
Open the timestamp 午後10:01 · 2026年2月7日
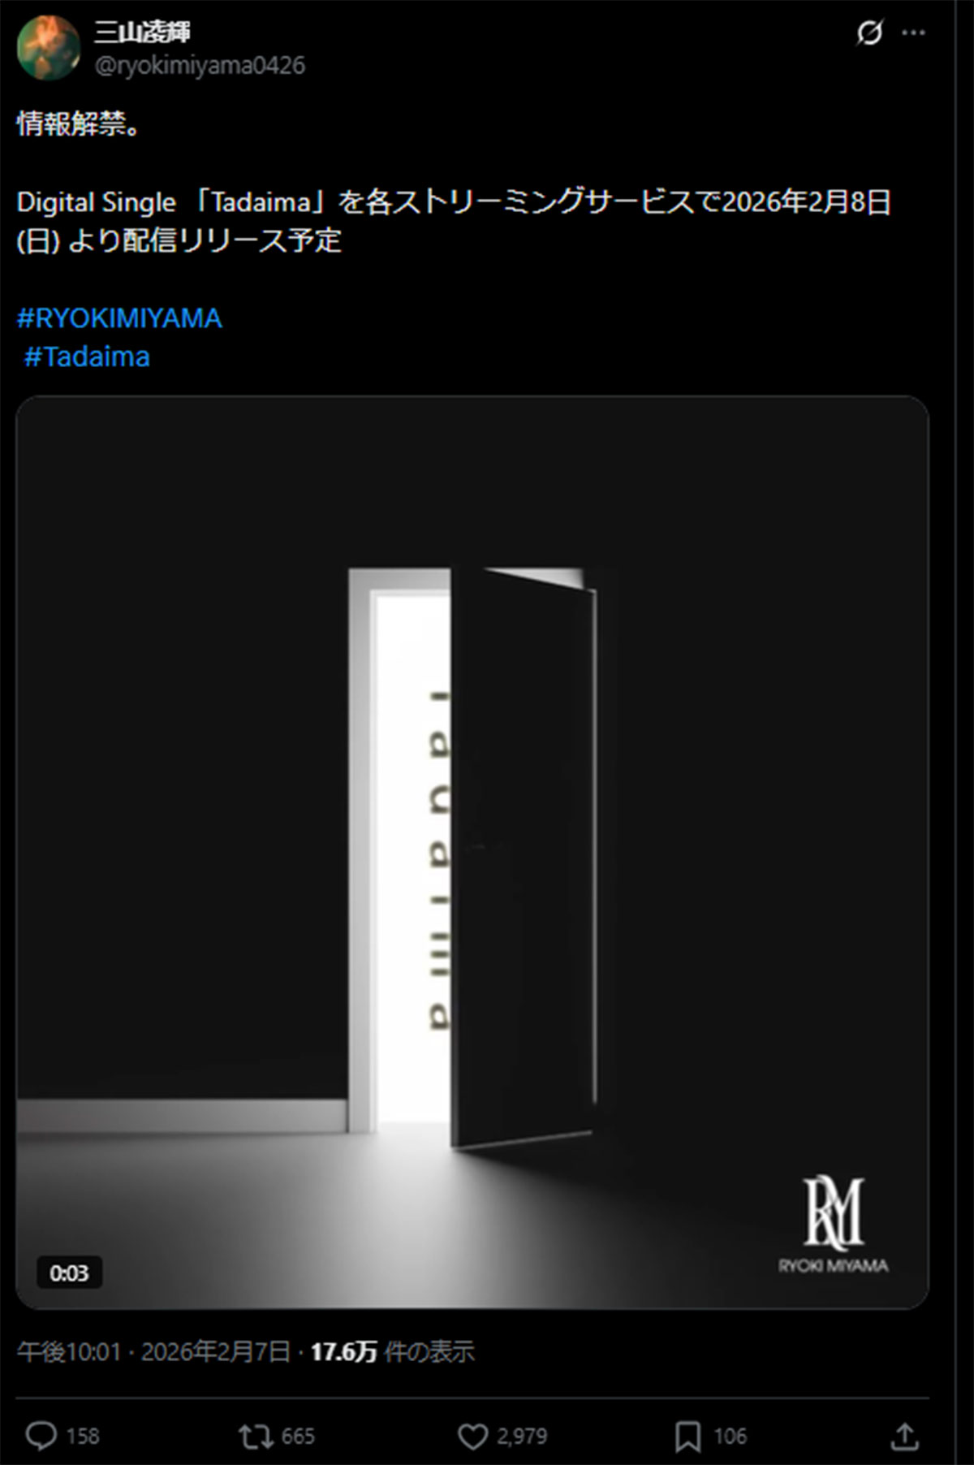coord(154,1351)
